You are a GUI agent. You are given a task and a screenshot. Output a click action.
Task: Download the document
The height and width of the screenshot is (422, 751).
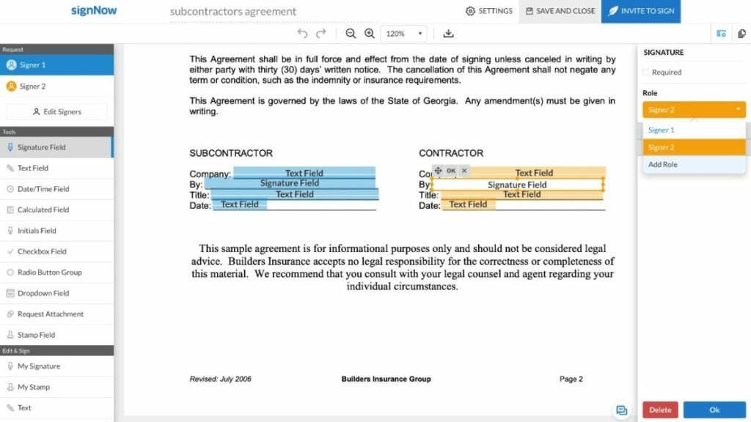tap(447, 33)
